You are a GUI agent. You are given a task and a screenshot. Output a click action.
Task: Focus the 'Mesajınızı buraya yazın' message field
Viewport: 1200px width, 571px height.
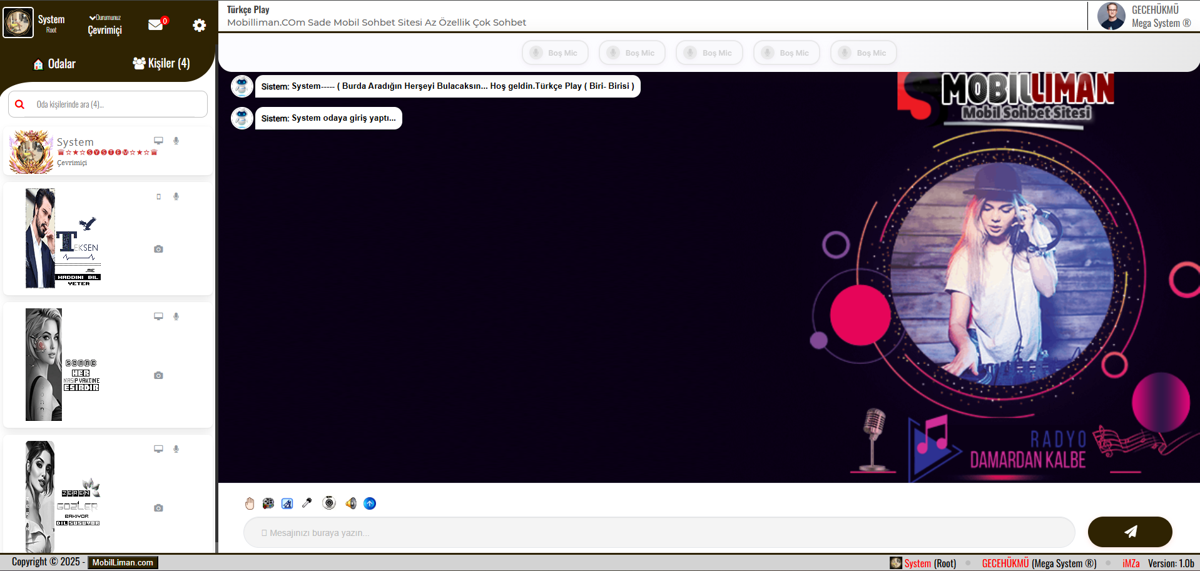pos(659,533)
